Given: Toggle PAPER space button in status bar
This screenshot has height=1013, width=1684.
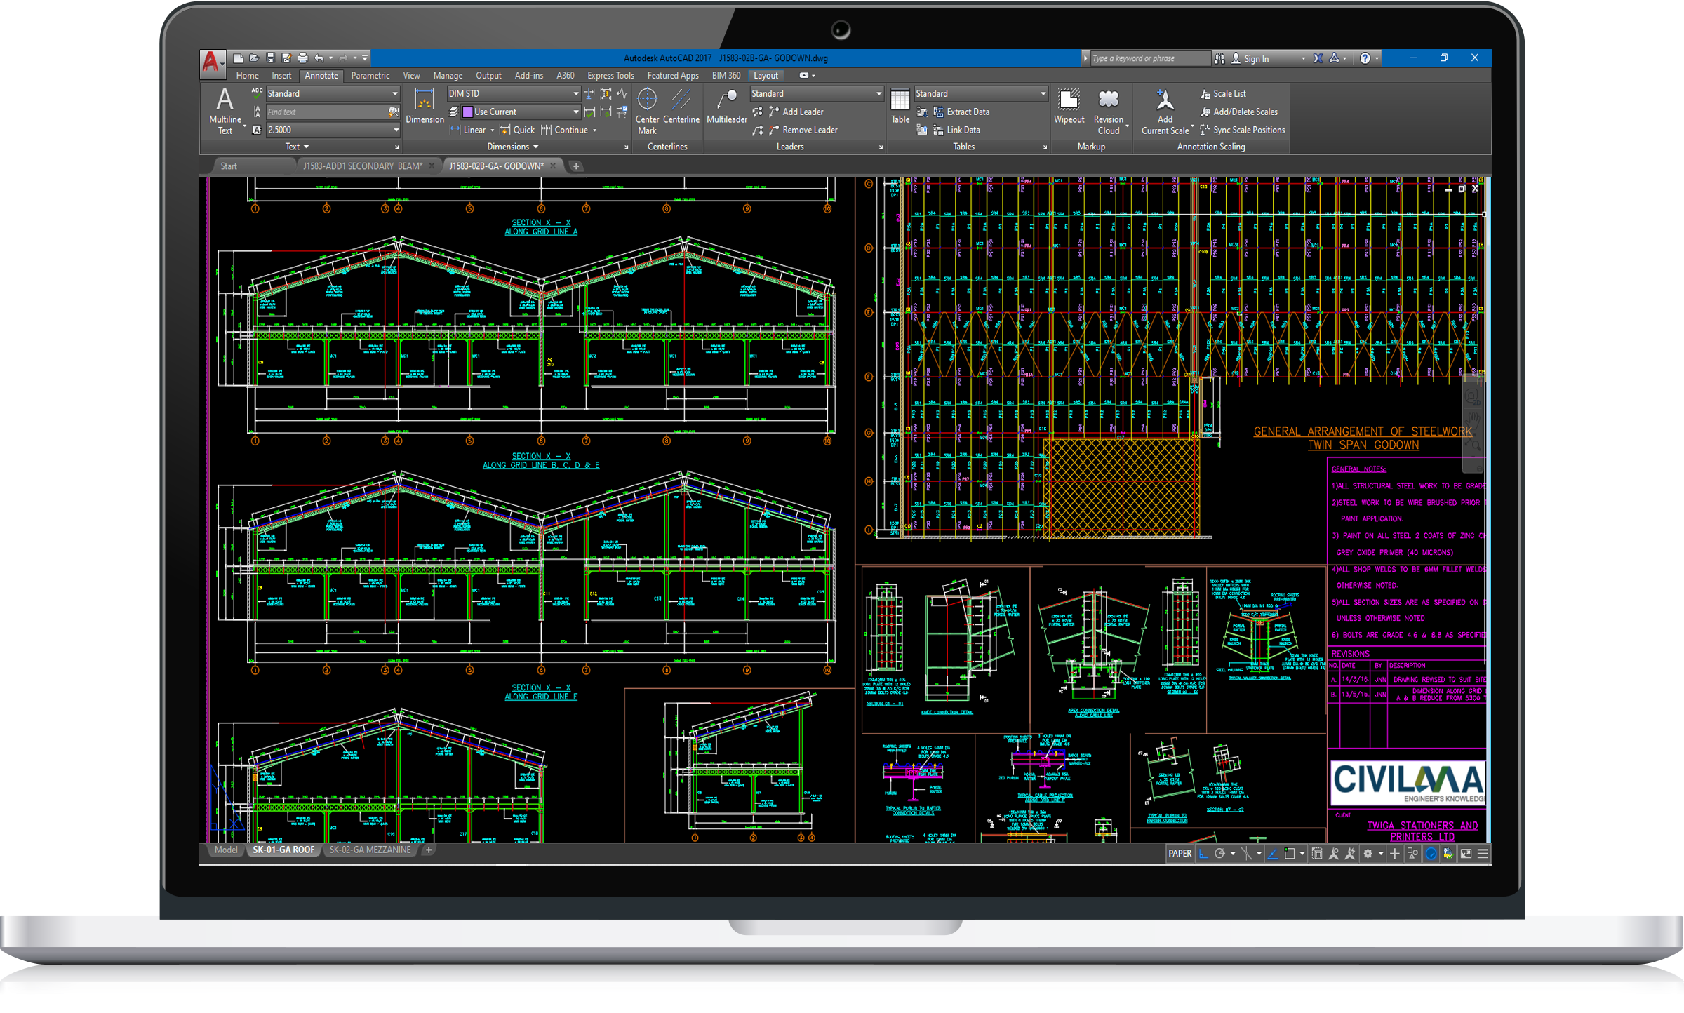Looking at the screenshot, I should coord(1180,854).
